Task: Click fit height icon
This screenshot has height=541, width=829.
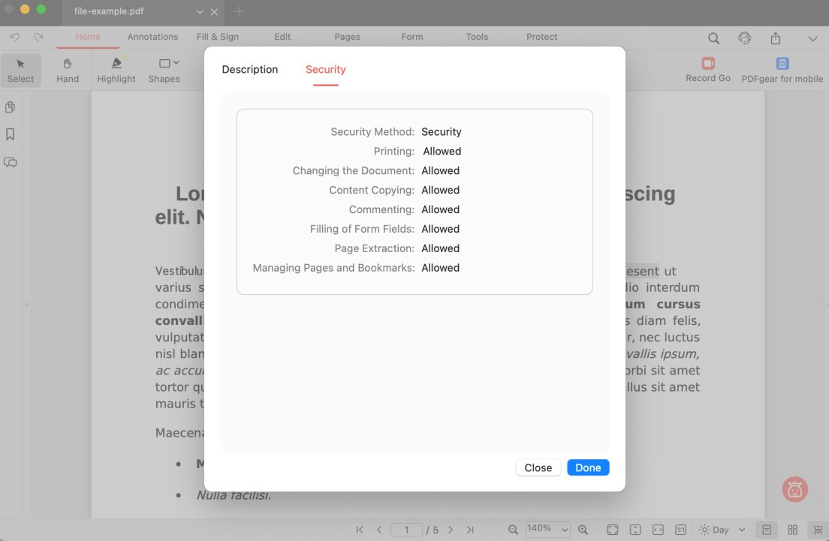Action: pyautogui.click(x=635, y=530)
